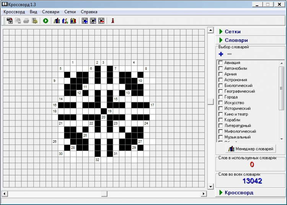Expand the Сетки panel section
The width and height of the screenshot is (287, 205).
coord(250,32)
